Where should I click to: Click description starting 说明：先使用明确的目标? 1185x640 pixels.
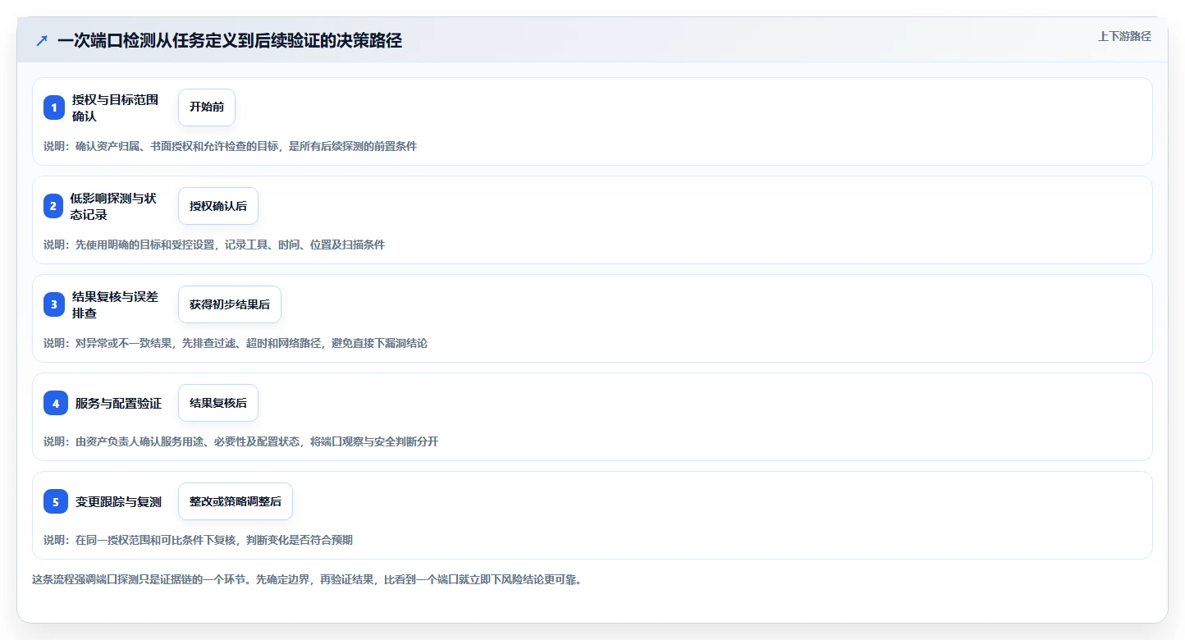(x=214, y=245)
